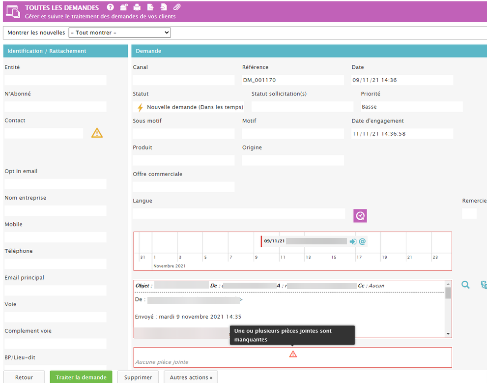Expand the 'Autres actions' menu
This screenshot has width=487, height=383.
coord(191,377)
